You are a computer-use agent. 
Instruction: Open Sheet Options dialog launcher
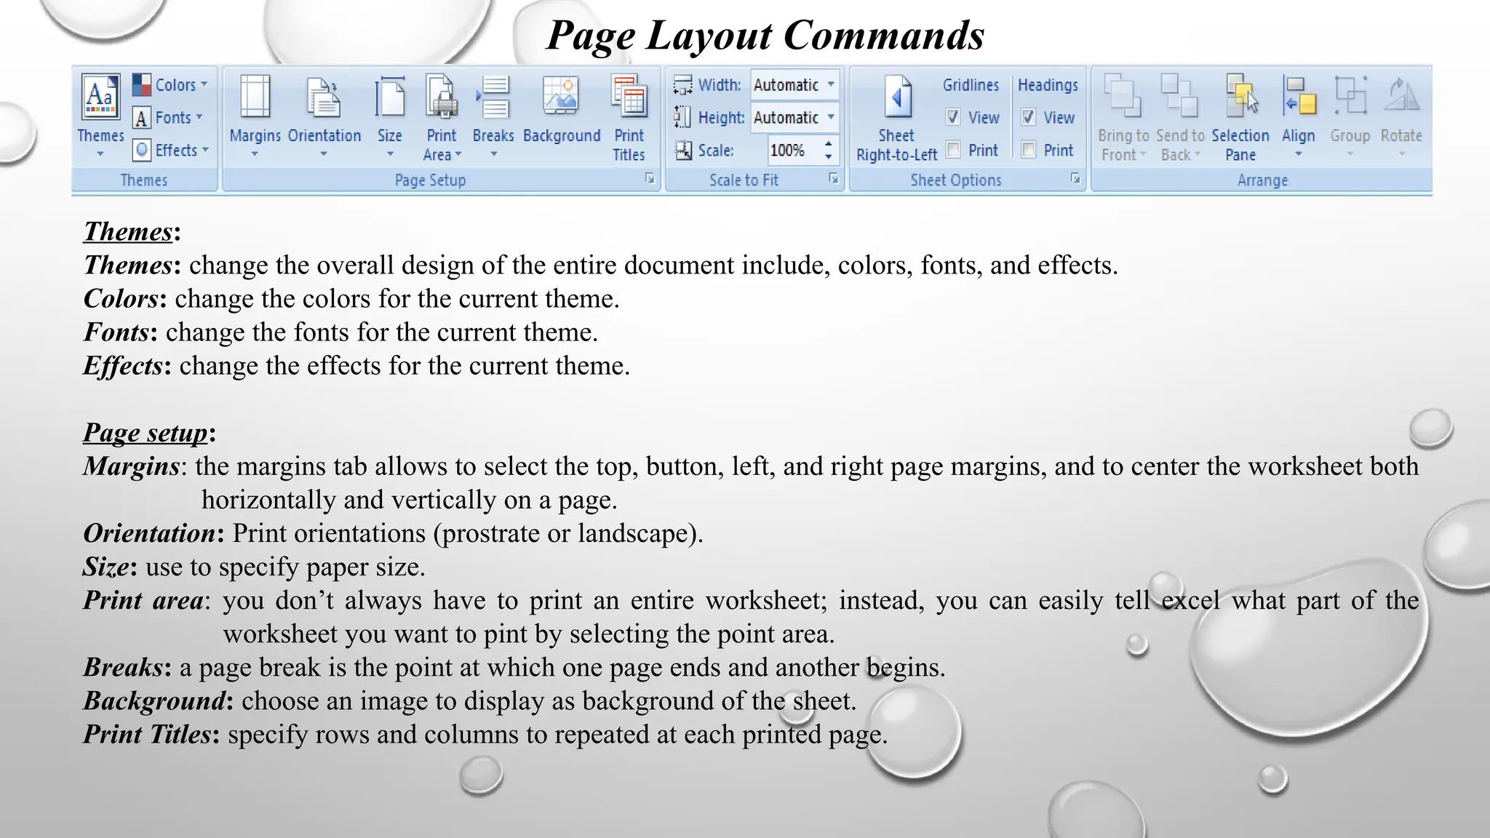(1075, 179)
